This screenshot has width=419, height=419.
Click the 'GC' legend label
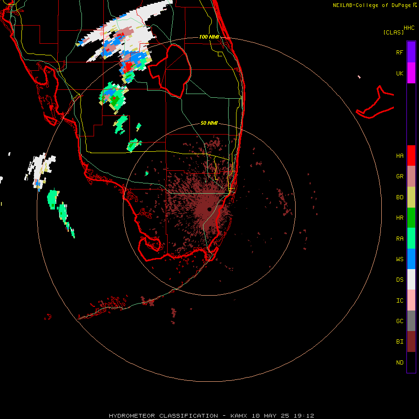(x=399, y=321)
